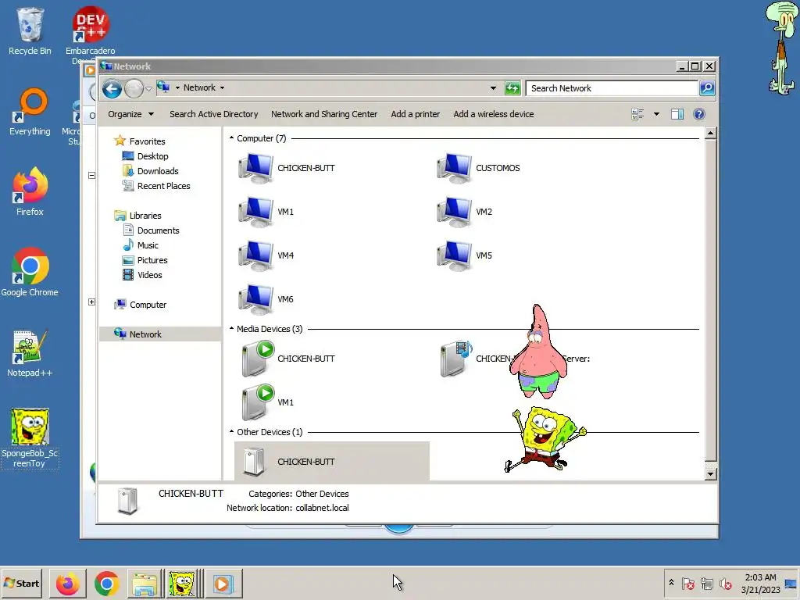Select CHICKEN-BUTT computer in Computer group
Screen dimensions: 800x600
(287, 169)
